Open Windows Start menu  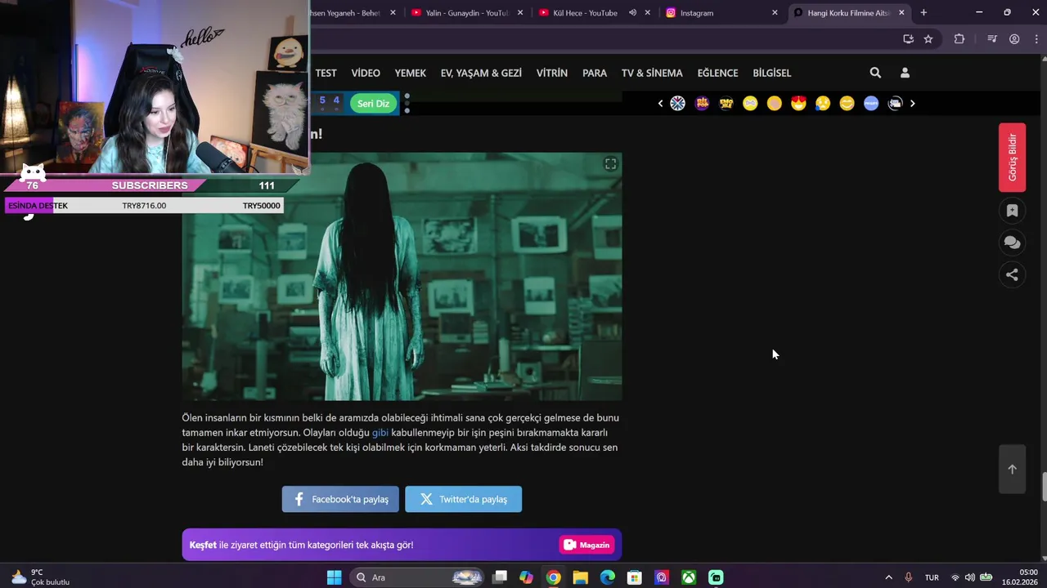(x=335, y=577)
